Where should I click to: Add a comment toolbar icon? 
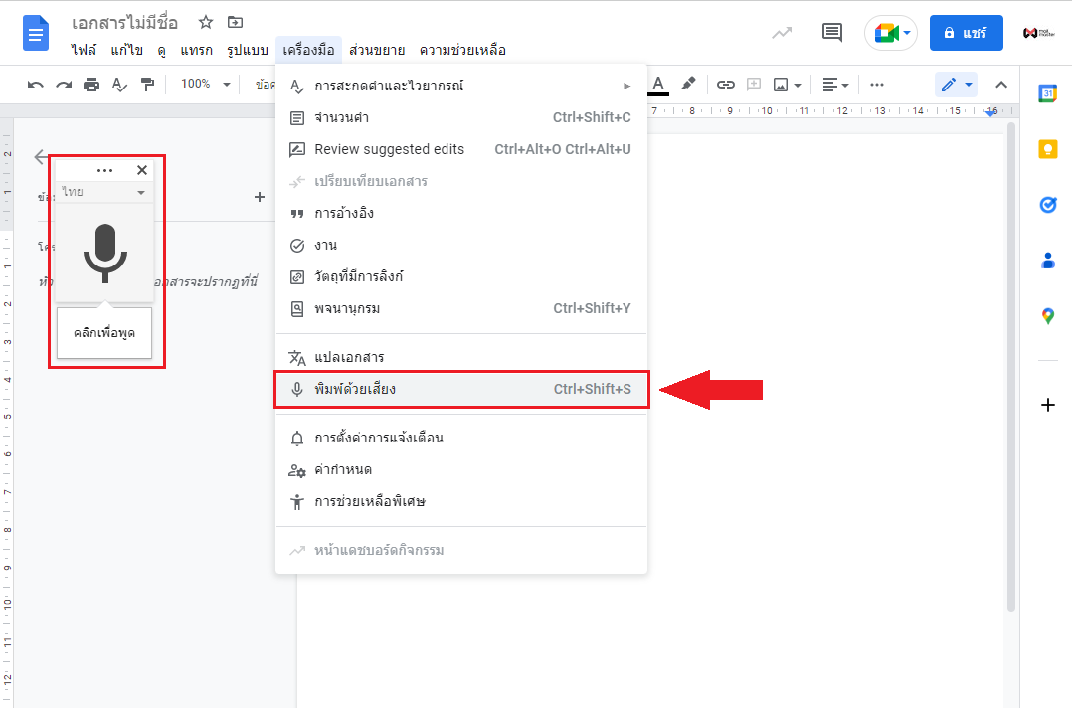pyautogui.click(x=754, y=85)
